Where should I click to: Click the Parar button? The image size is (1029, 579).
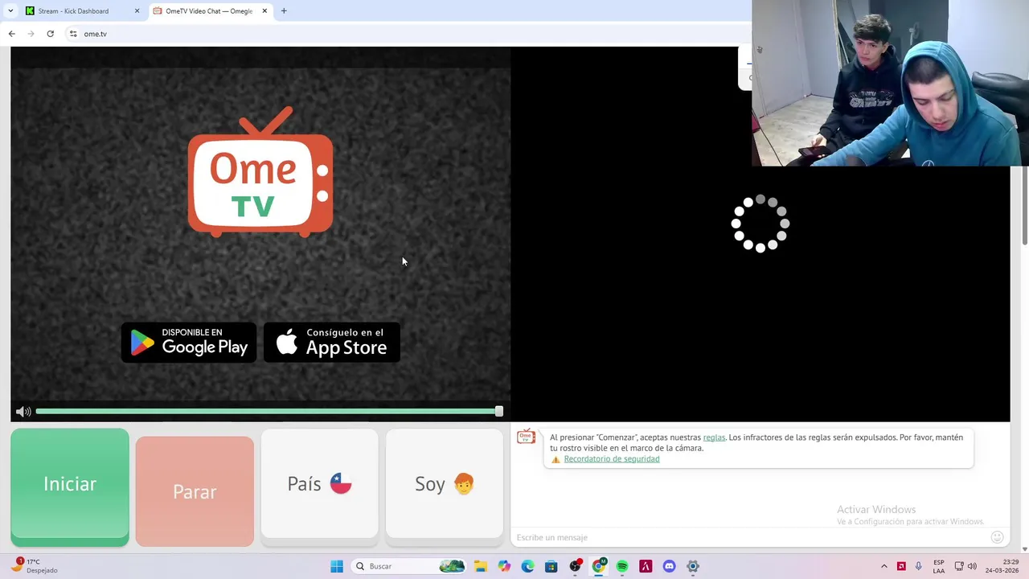pyautogui.click(x=195, y=491)
